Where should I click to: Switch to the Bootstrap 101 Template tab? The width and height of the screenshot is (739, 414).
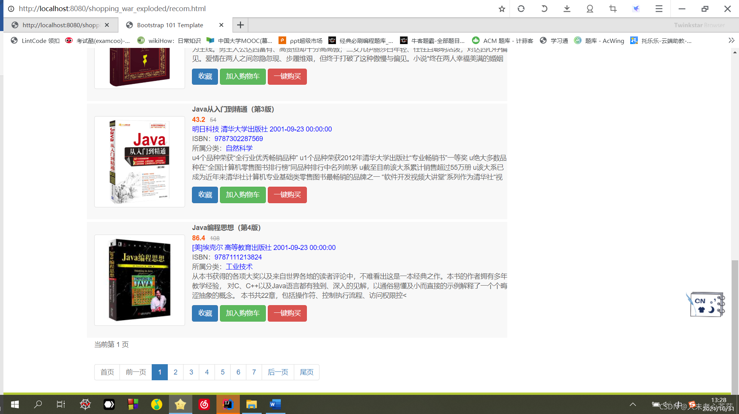point(170,25)
